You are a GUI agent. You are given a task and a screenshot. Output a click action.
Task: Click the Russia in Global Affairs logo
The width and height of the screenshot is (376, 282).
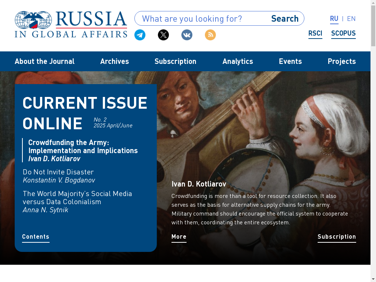click(x=71, y=24)
